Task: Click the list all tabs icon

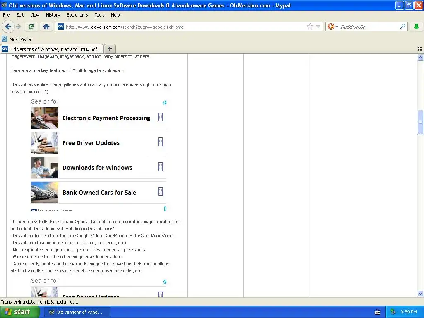Action: (x=420, y=49)
